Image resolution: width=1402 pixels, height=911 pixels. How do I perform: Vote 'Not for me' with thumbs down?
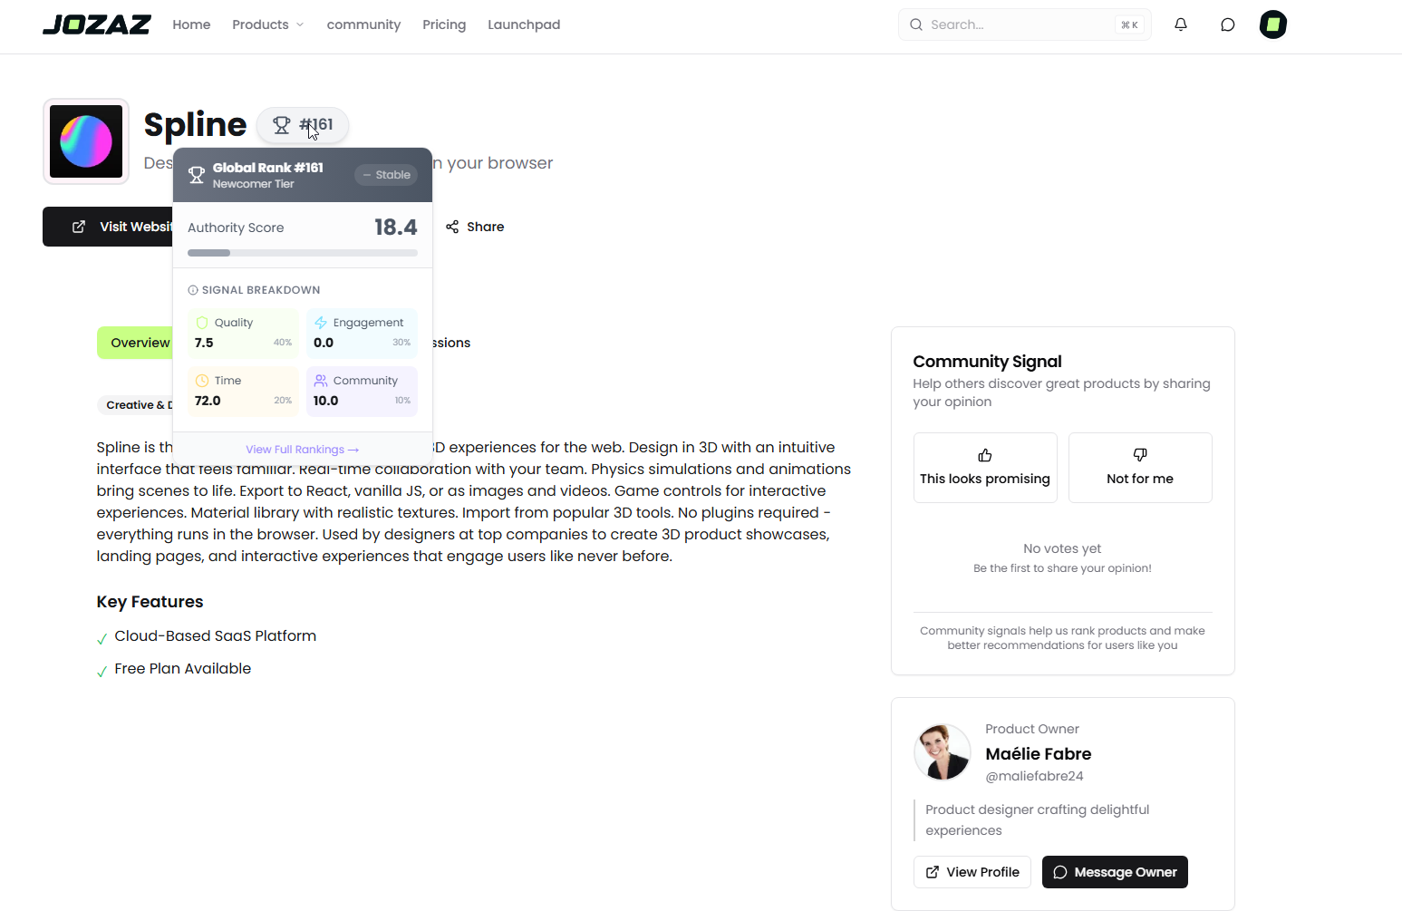tap(1140, 467)
